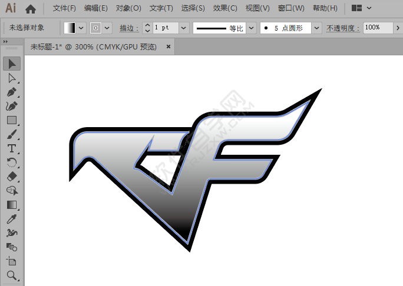
Task: Open the fill color dropdown arrow
Action: tap(81, 28)
